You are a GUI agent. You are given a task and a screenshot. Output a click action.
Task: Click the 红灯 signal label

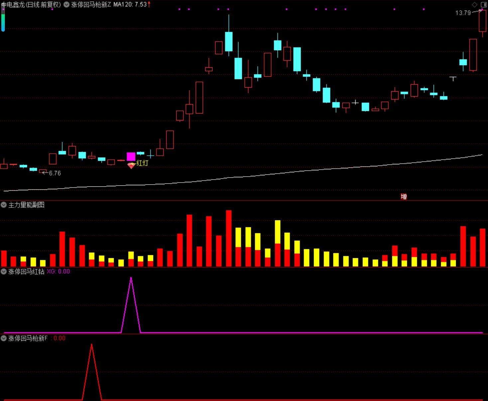pos(142,163)
